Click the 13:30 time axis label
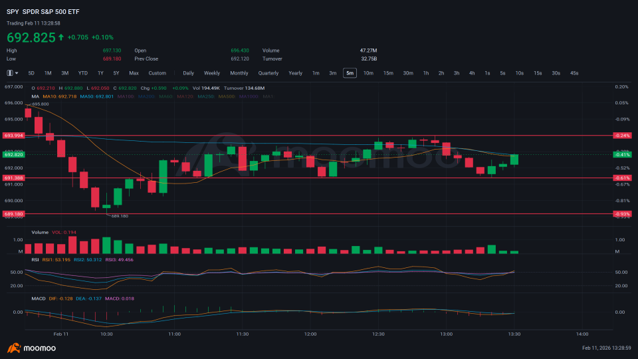Image resolution: width=638 pixels, height=359 pixels. [514, 334]
